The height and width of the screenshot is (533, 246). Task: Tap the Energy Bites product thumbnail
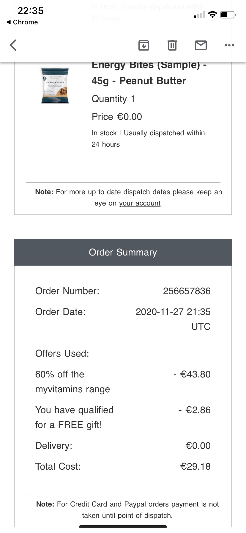click(55, 86)
